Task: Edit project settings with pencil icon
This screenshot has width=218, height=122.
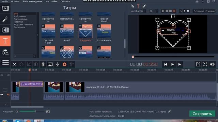Action: pos(169,111)
